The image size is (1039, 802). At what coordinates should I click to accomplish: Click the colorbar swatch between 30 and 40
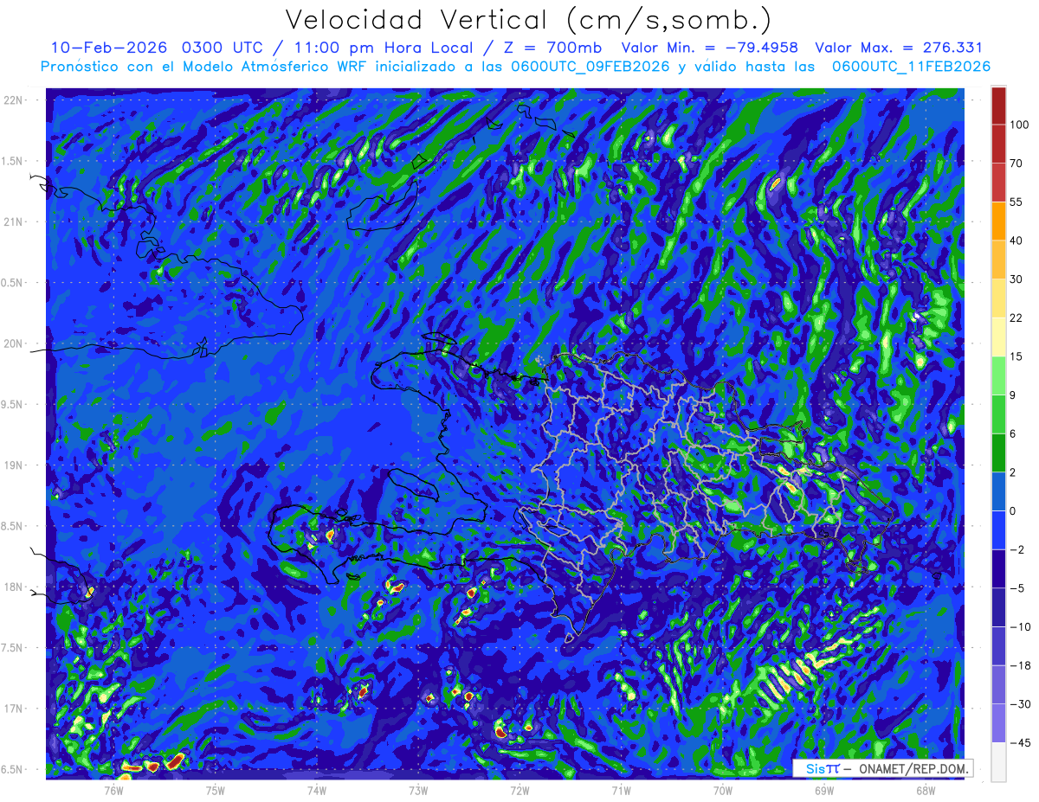998,260
